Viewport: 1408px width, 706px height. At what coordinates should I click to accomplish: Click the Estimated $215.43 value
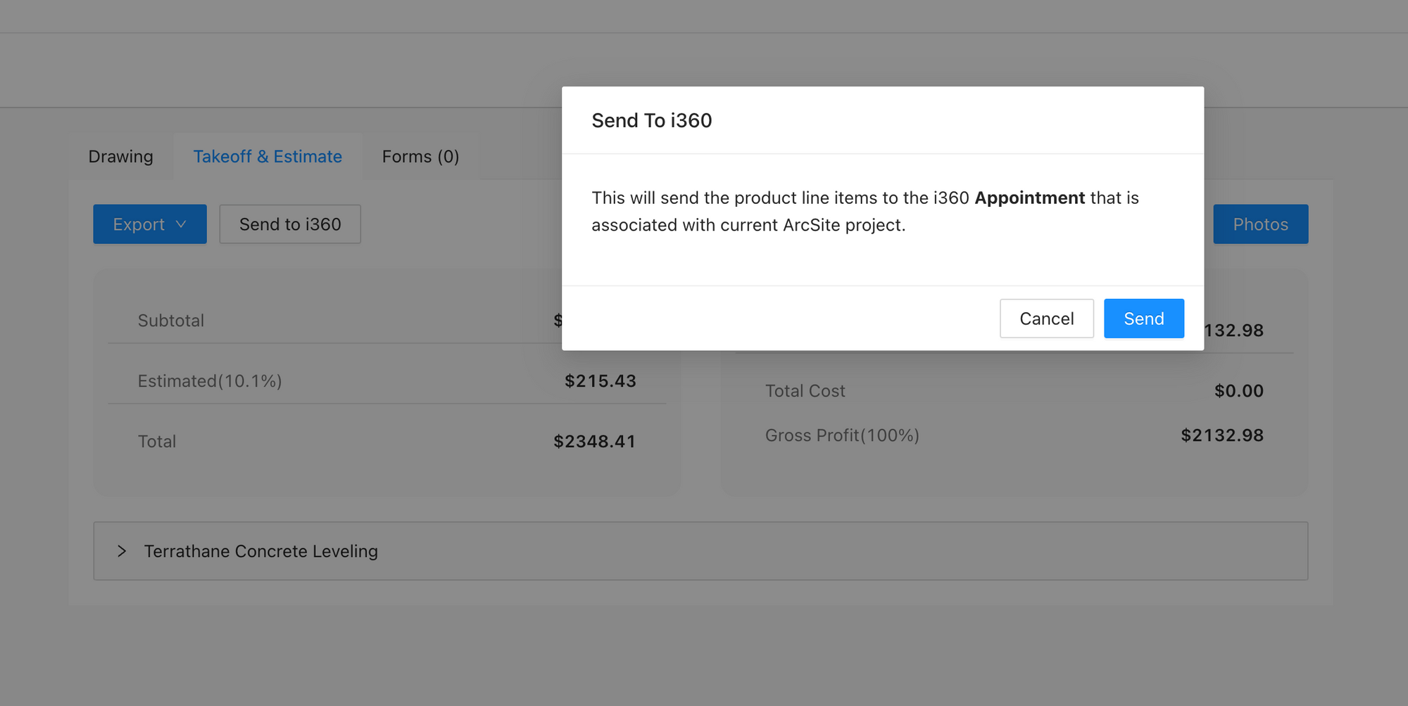[600, 381]
